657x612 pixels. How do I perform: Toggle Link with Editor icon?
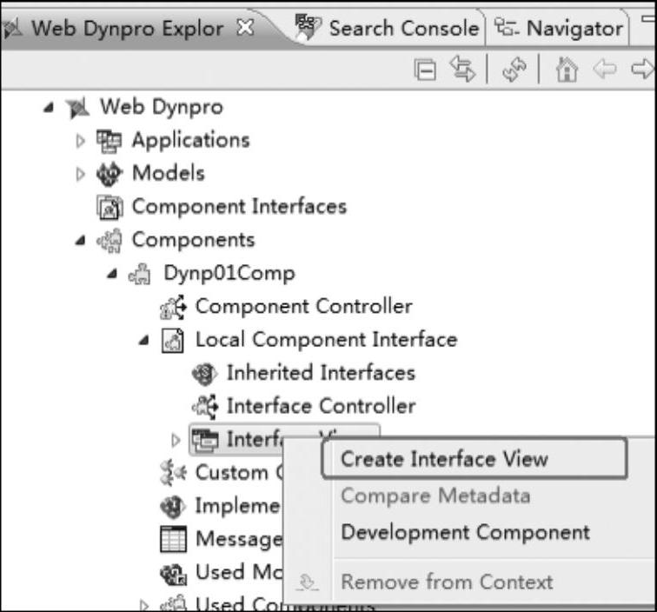point(462,69)
